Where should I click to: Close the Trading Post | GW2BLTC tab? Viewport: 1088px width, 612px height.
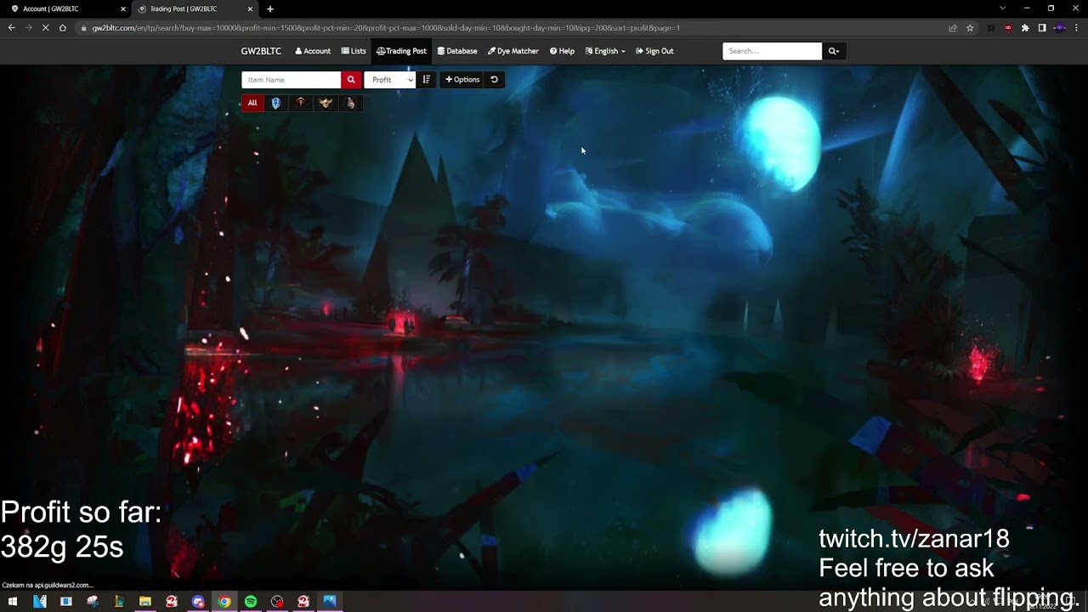[250, 8]
